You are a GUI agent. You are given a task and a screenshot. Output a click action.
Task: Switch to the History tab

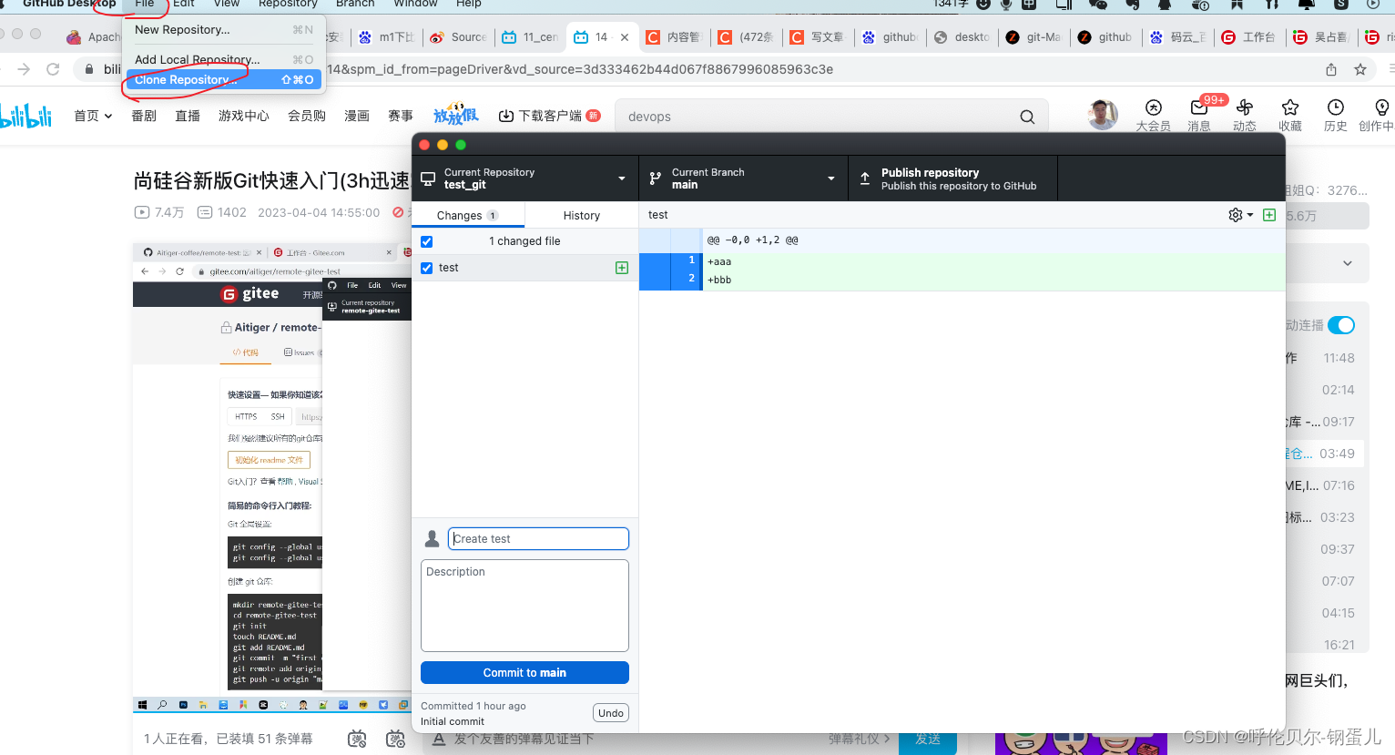click(x=581, y=216)
